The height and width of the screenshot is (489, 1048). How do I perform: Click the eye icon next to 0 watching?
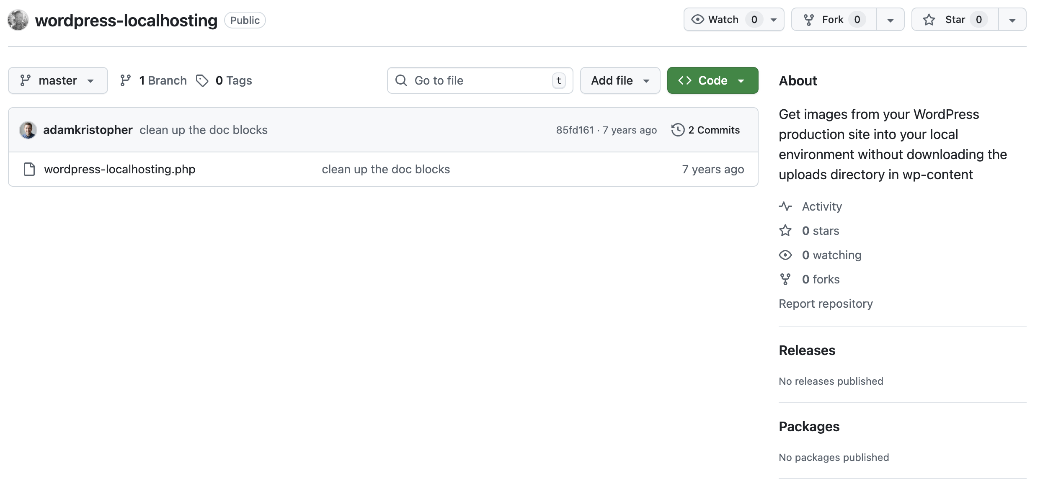[x=786, y=255]
